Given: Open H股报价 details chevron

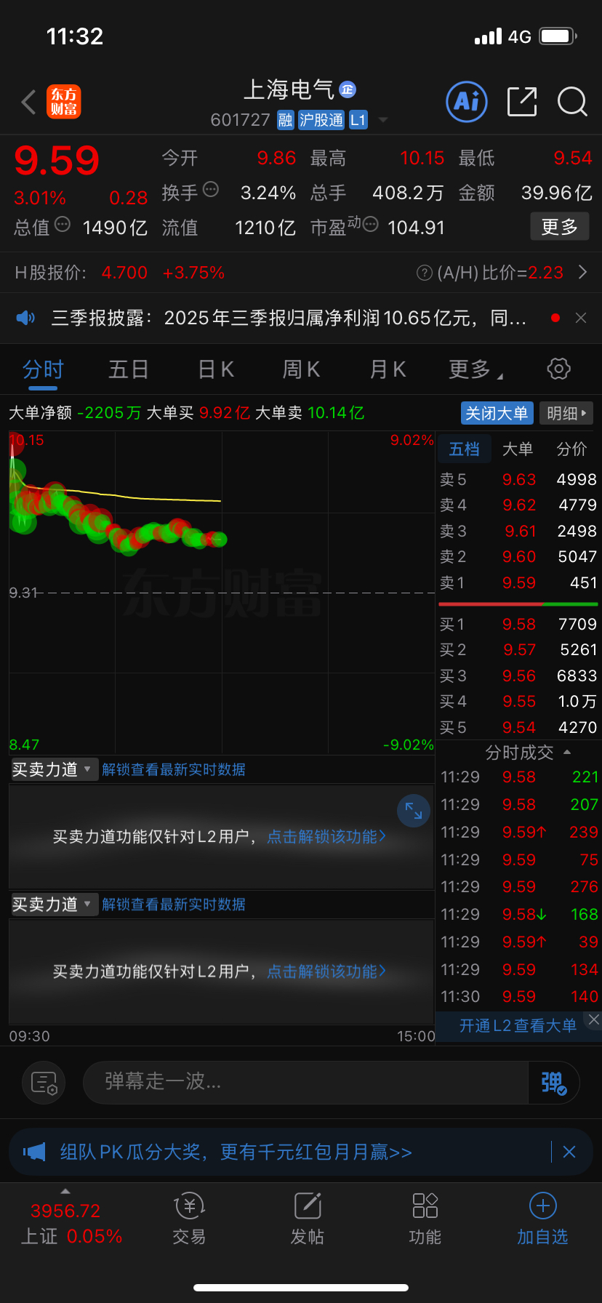Looking at the screenshot, I should coord(582,273).
